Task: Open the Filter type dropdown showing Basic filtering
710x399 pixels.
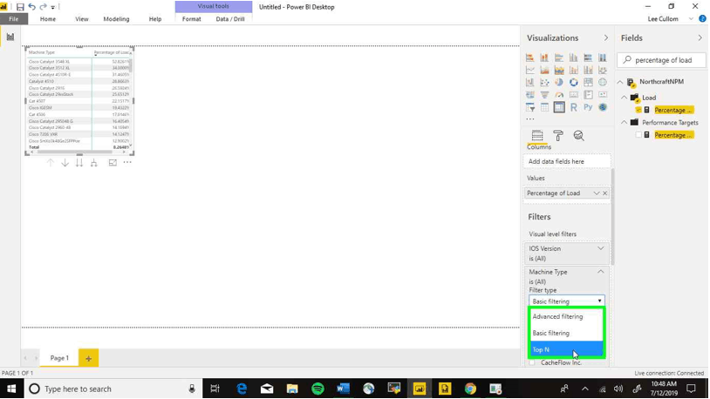Action: [566, 301]
